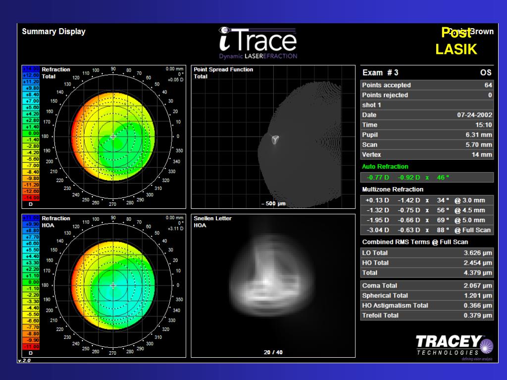
Task: Select the 'Coma Total' row
Action: [427, 285]
